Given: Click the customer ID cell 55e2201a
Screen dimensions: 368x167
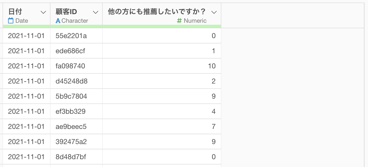Looking at the screenshot, I should [76, 36].
